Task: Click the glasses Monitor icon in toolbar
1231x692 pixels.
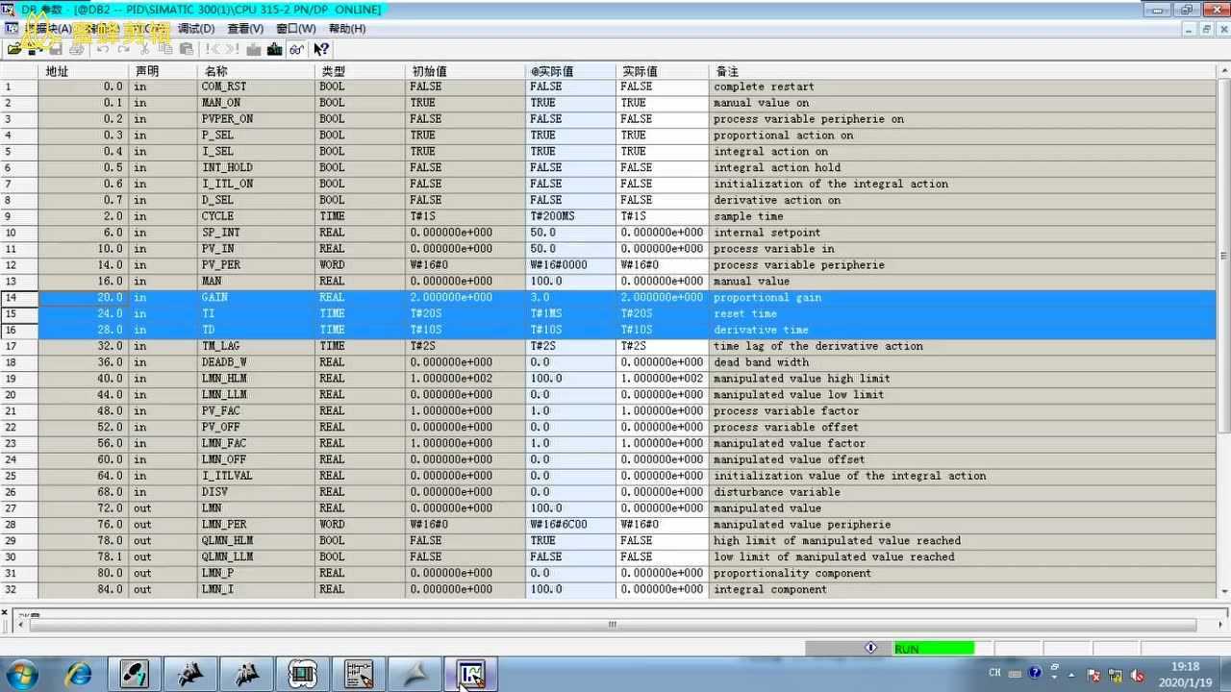Action: (x=296, y=49)
